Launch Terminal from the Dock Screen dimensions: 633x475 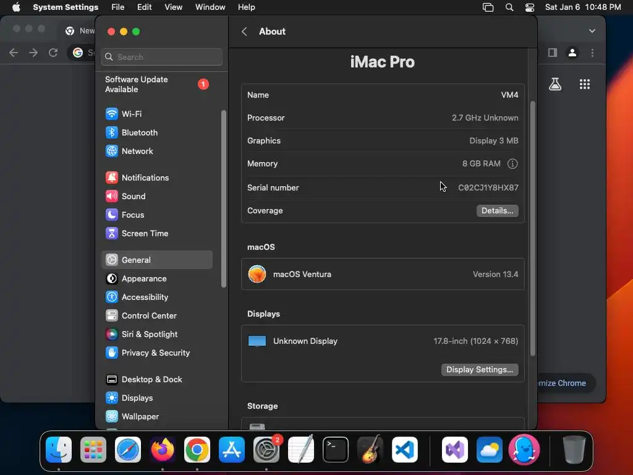(x=336, y=450)
